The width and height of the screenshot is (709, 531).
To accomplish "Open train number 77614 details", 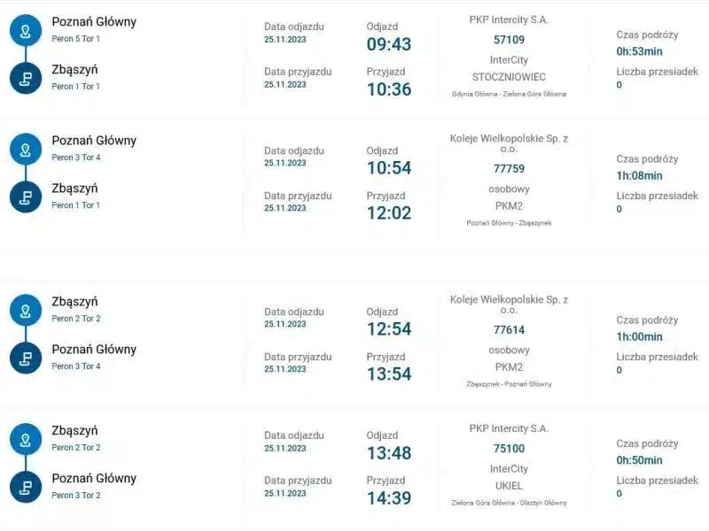I will pos(509,330).
